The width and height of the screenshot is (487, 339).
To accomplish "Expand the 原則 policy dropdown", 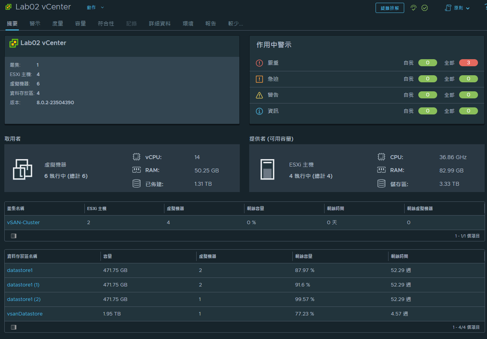I will (462, 8).
